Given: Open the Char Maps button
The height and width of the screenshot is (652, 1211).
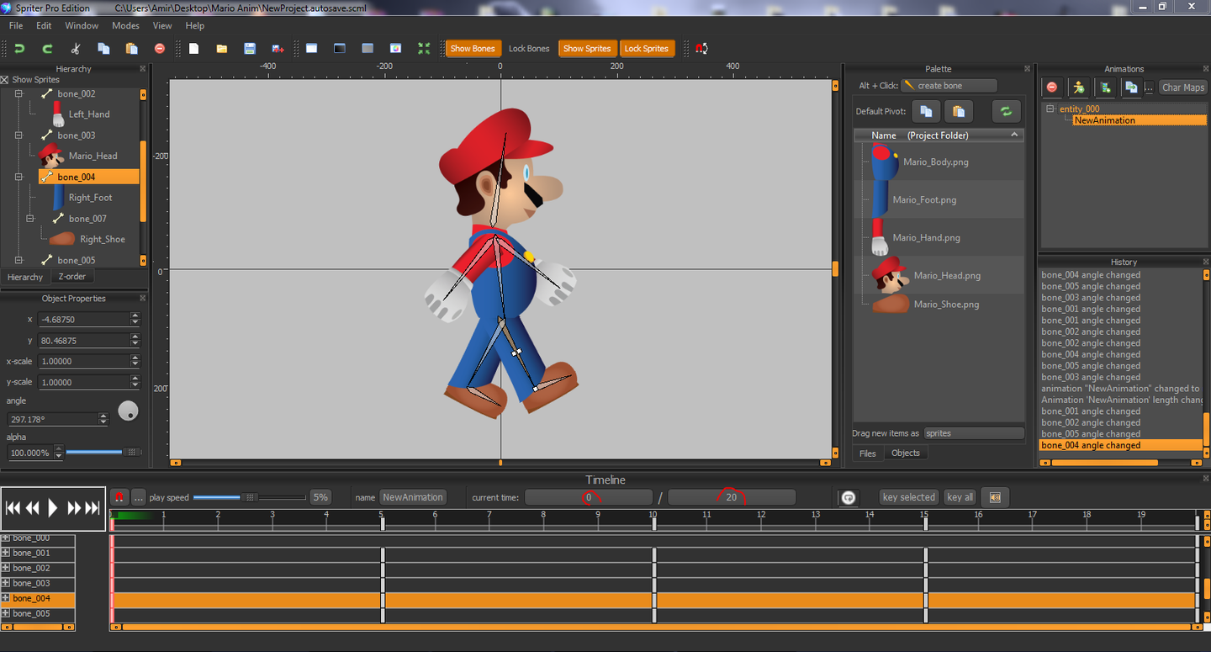Looking at the screenshot, I should click(1182, 87).
